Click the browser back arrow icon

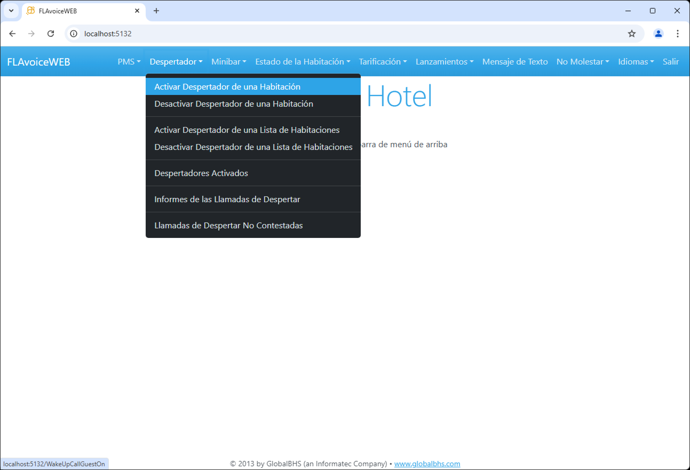(x=12, y=34)
